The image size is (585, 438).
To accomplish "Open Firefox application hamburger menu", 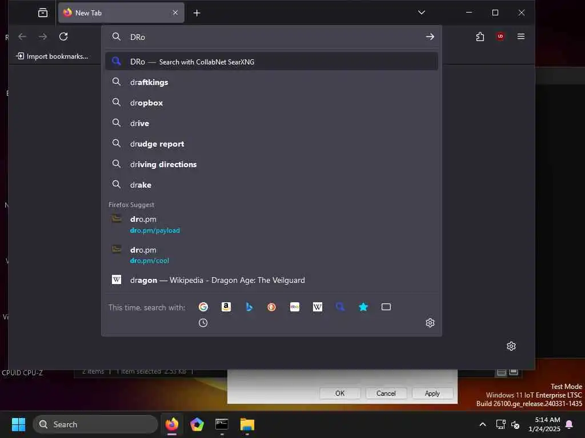I will (x=521, y=36).
